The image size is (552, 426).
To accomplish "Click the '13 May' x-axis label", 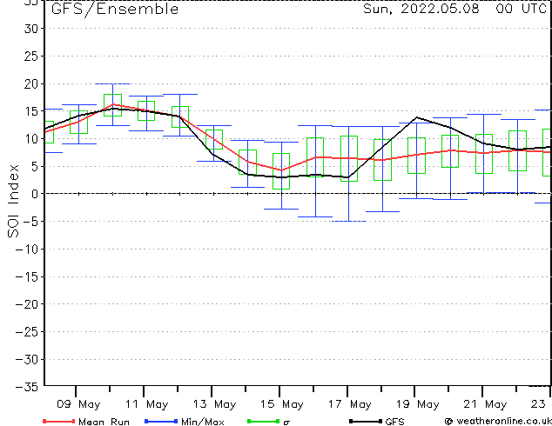I will point(214,404).
